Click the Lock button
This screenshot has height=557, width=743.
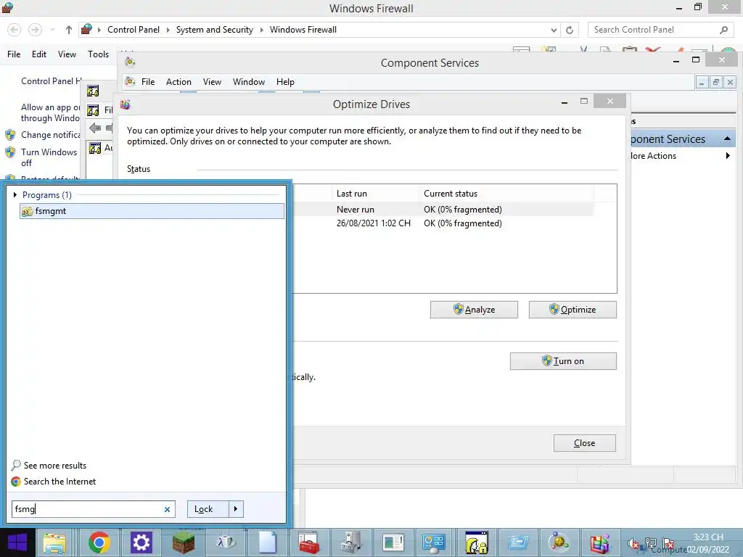[208, 509]
